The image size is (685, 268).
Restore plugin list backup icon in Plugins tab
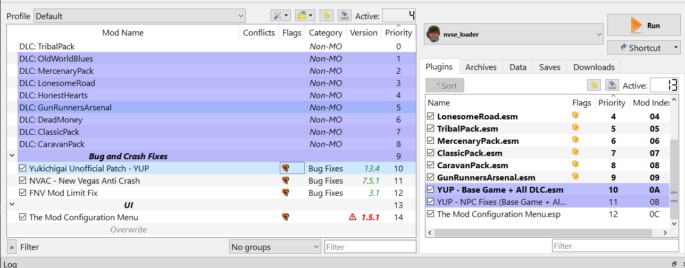click(x=594, y=85)
